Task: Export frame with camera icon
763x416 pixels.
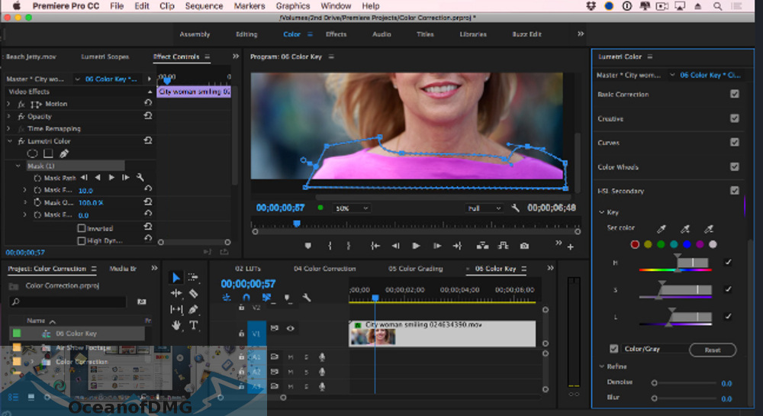Action: click(524, 247)
